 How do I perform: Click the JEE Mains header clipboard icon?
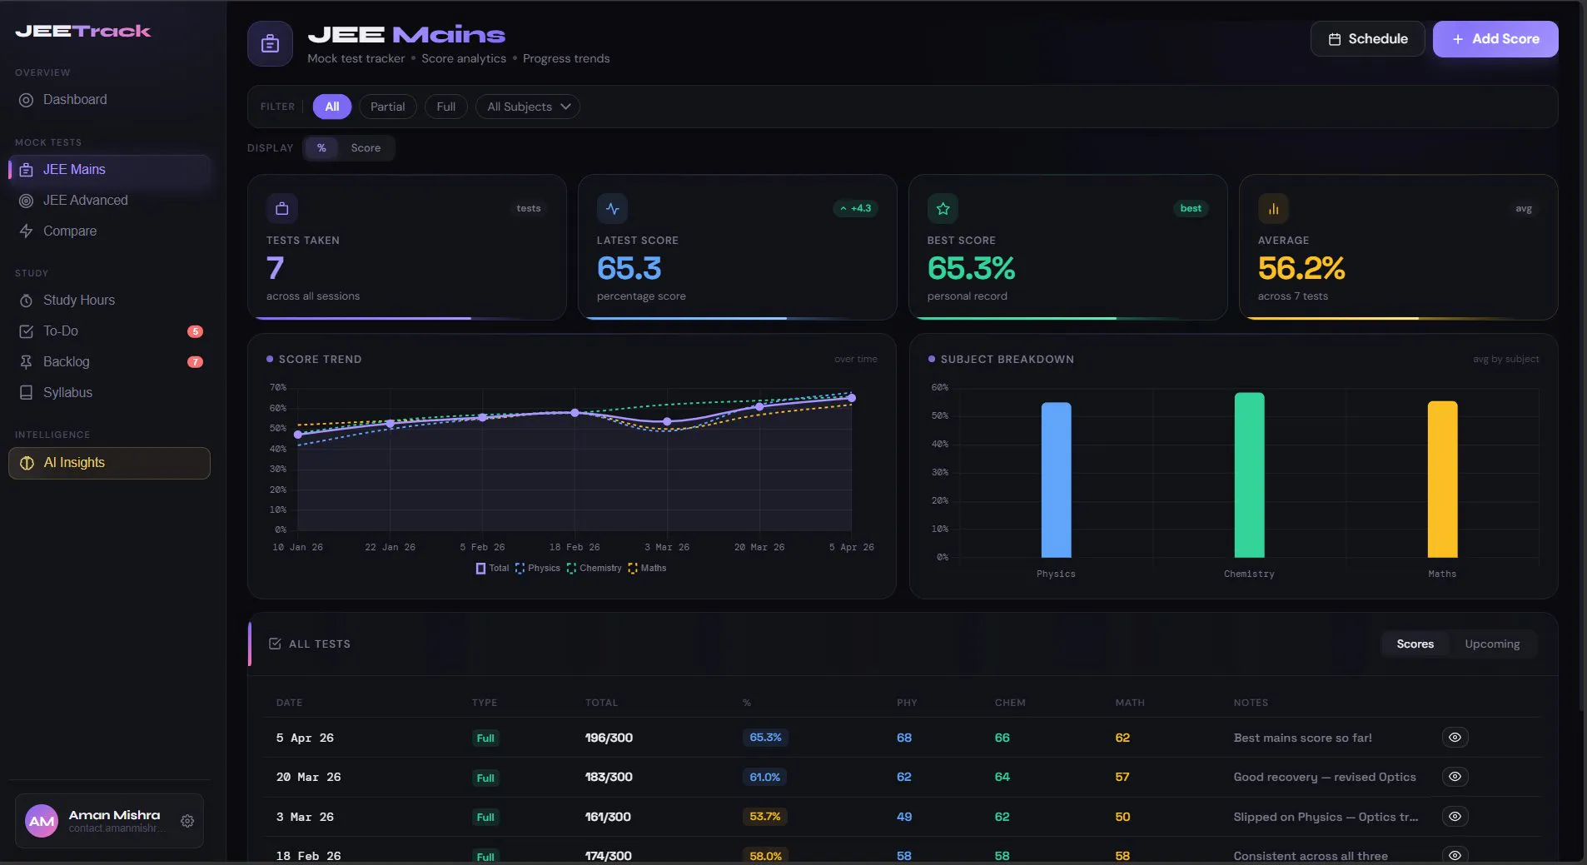point(270,43)
